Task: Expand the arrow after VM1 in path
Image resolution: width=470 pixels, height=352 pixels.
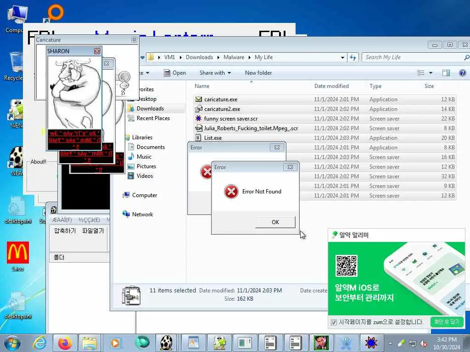Action: click(x=181, y=57)
